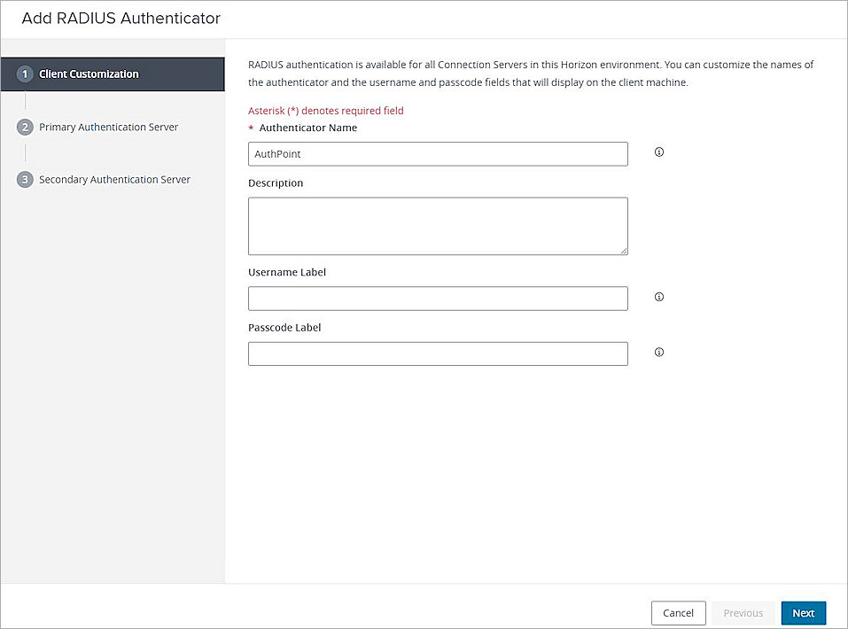This screenshot has width=848, height=629.
Task: Click the step 3 circle icon
Action: click(x=25, y=179)
